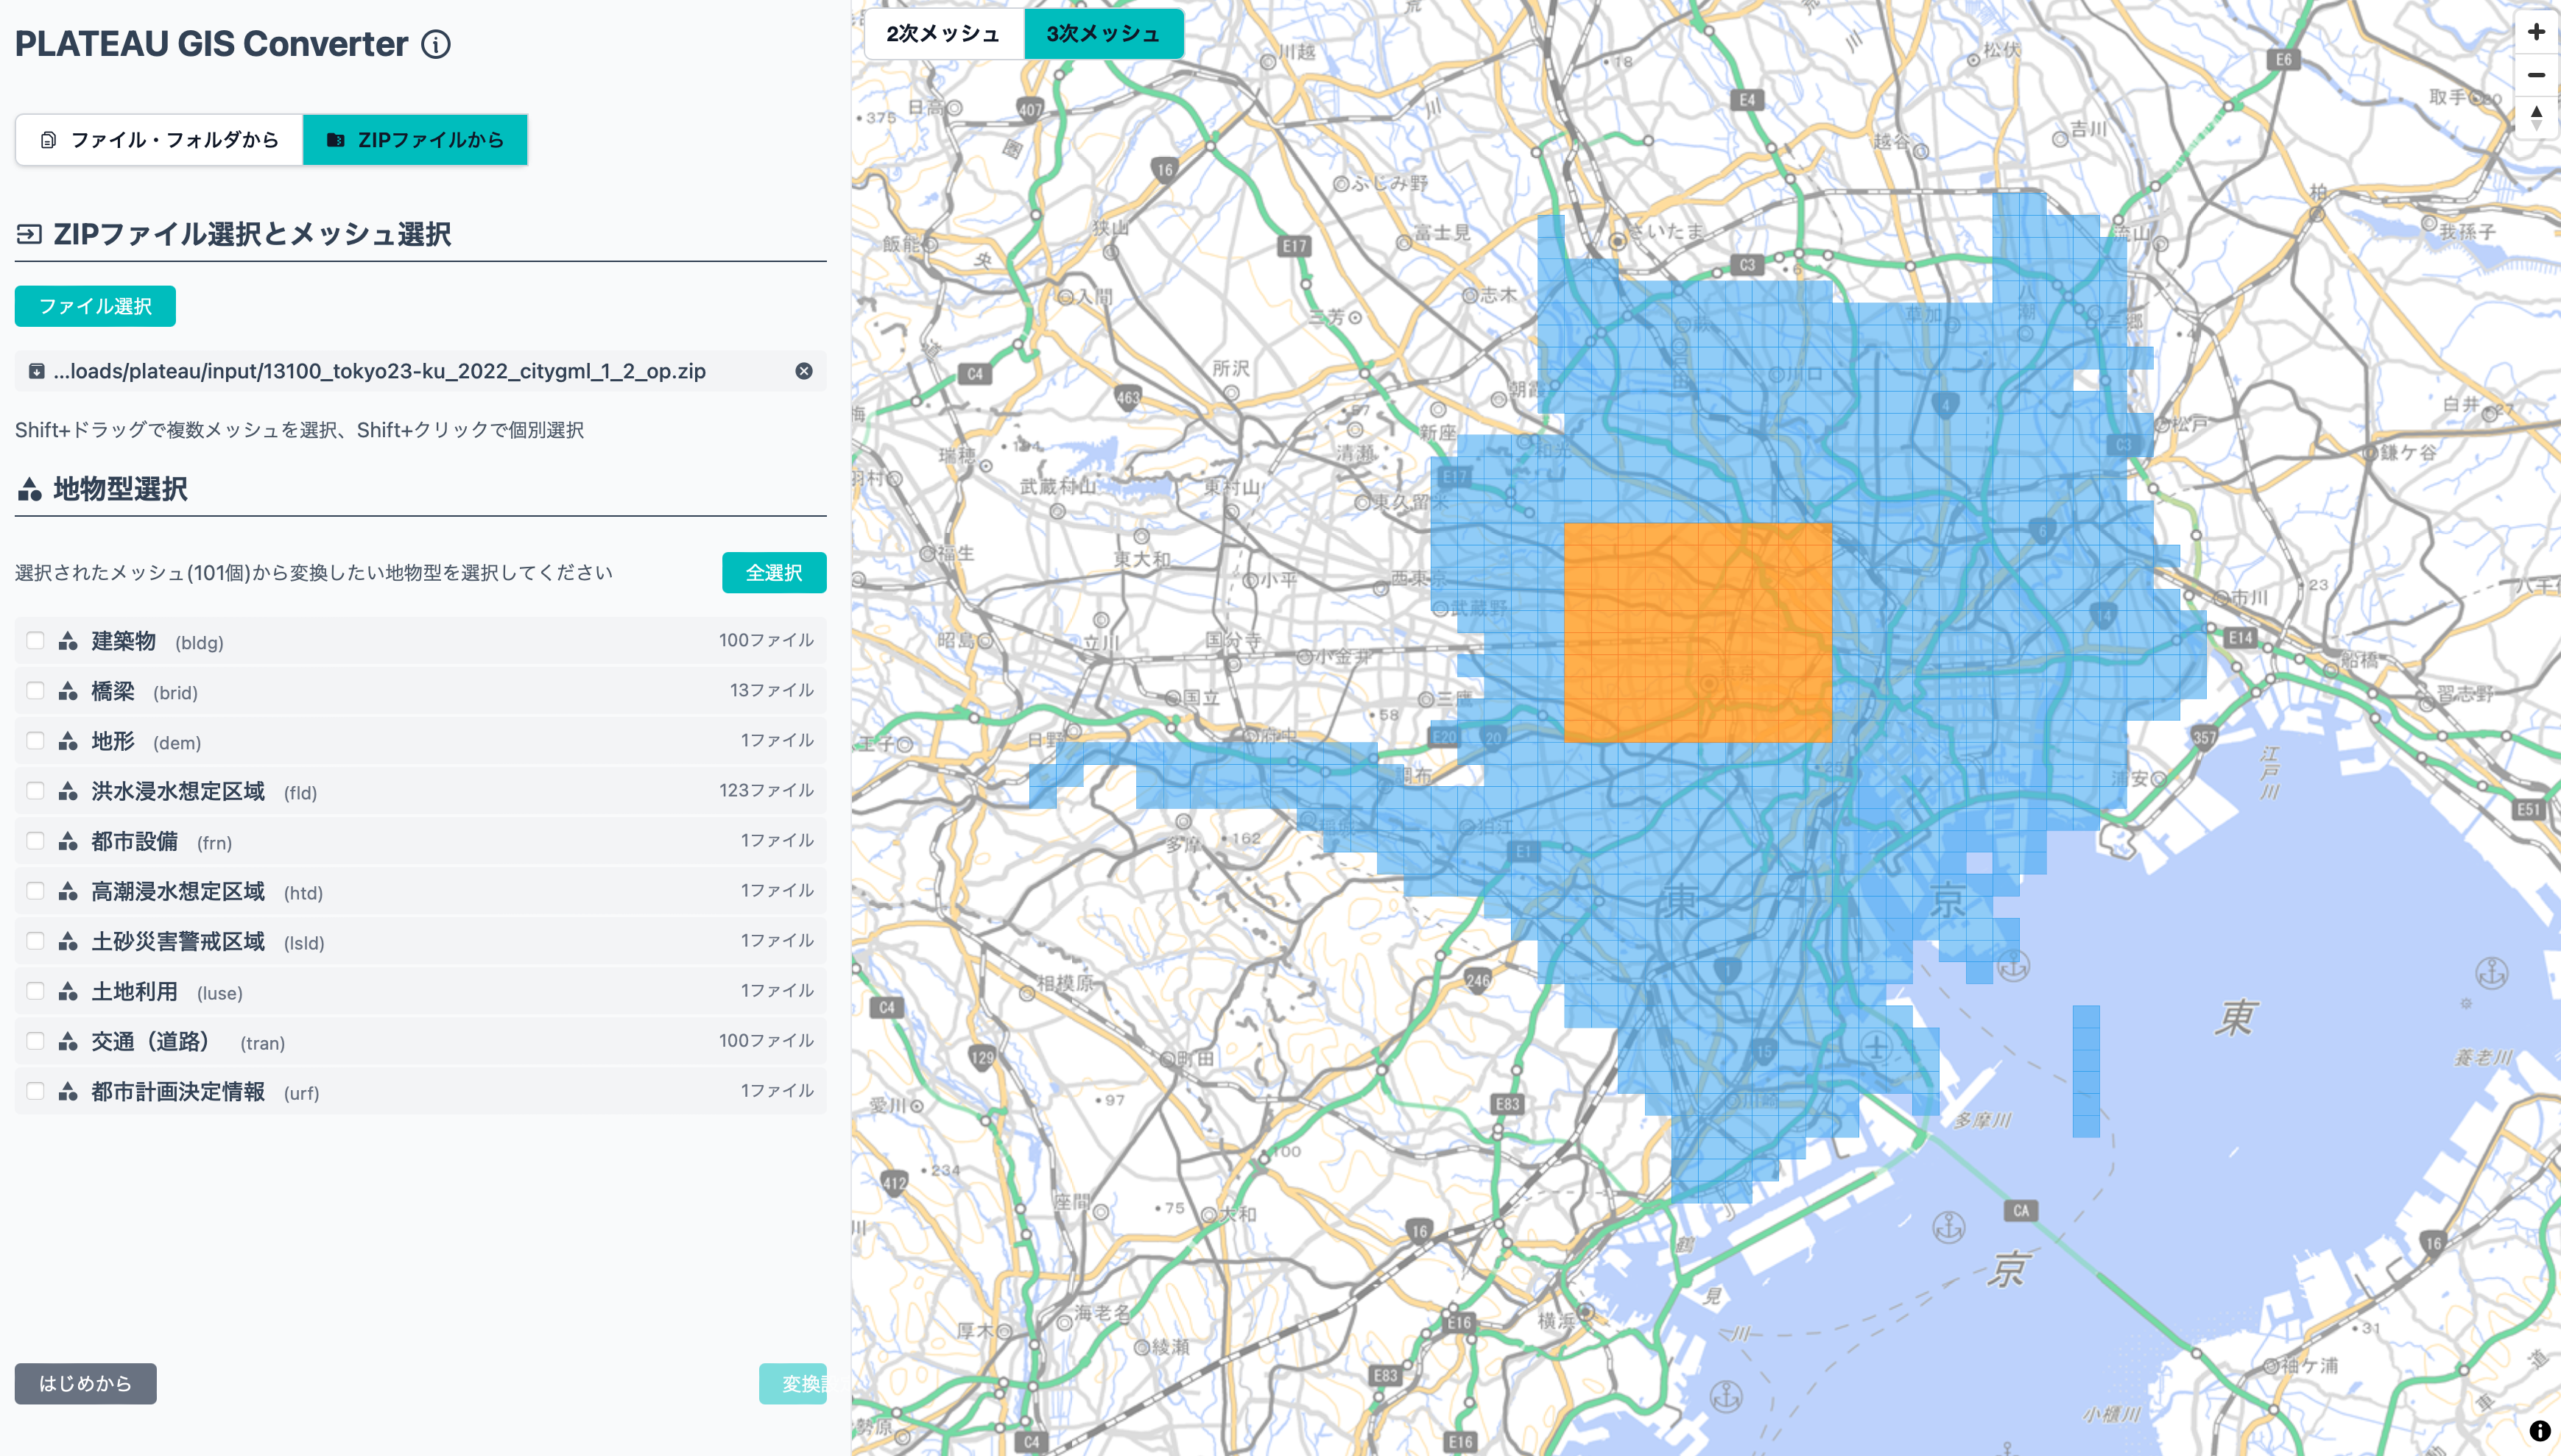Click the zoom out (−) icon on the map
This screenshot has height=1456, width=2561.
pyautogui.click(x=2536, y=75)
